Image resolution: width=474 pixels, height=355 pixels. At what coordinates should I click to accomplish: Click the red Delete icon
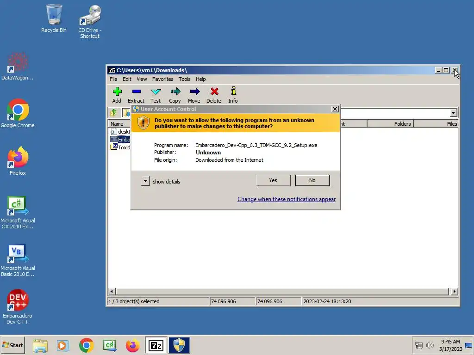214,95
